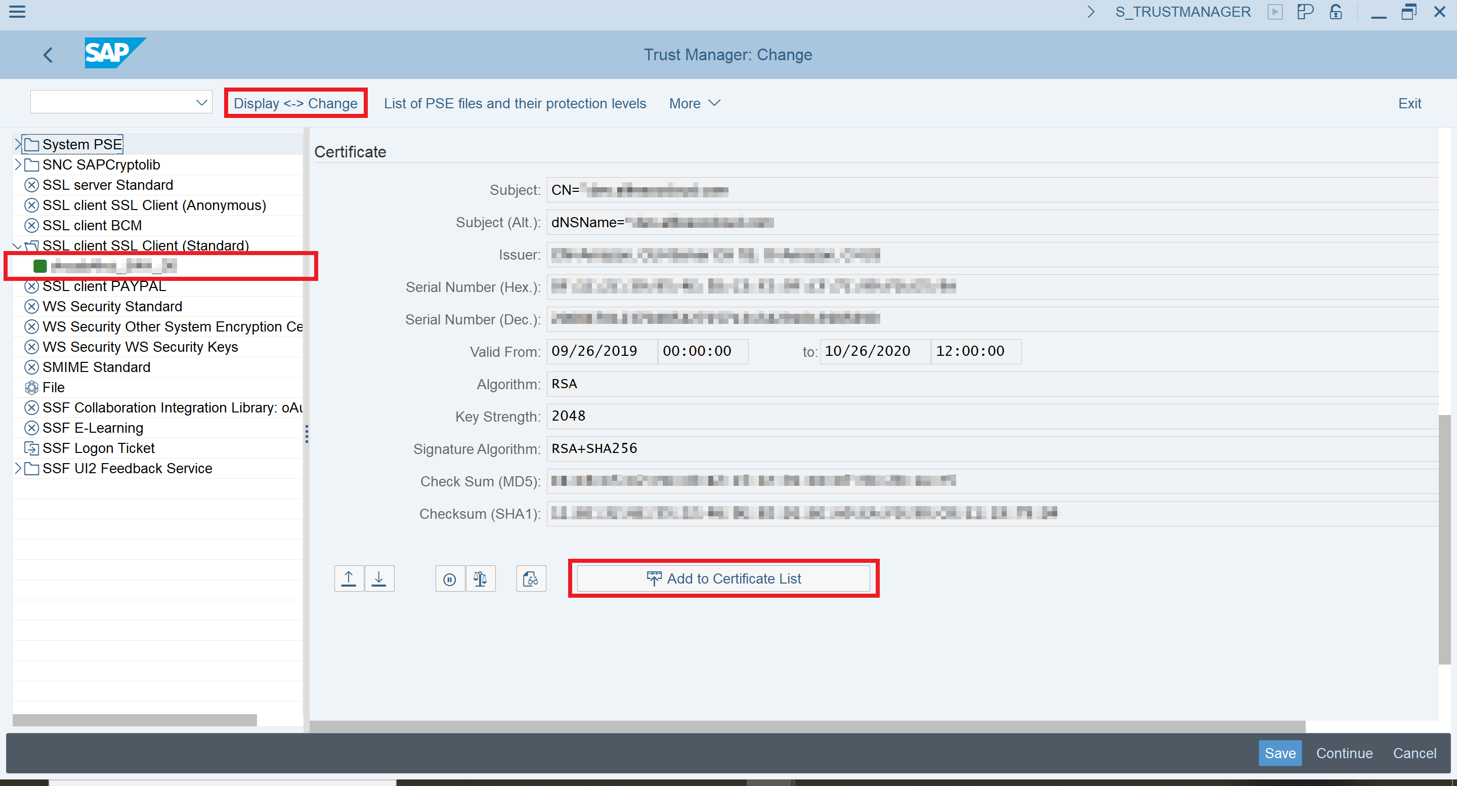Viewport: 1457px width, 786px height.
Task: Open the transaction dropdown field top left
Action: coord(201,102)
